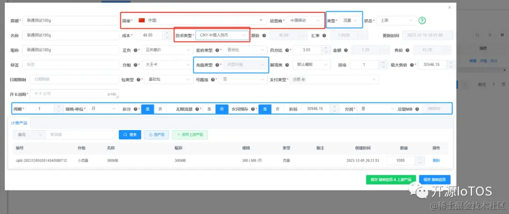Viewport: 509px width, 214px height.
Task: Open the 国家 country dropdown
Action: [200, 20]
